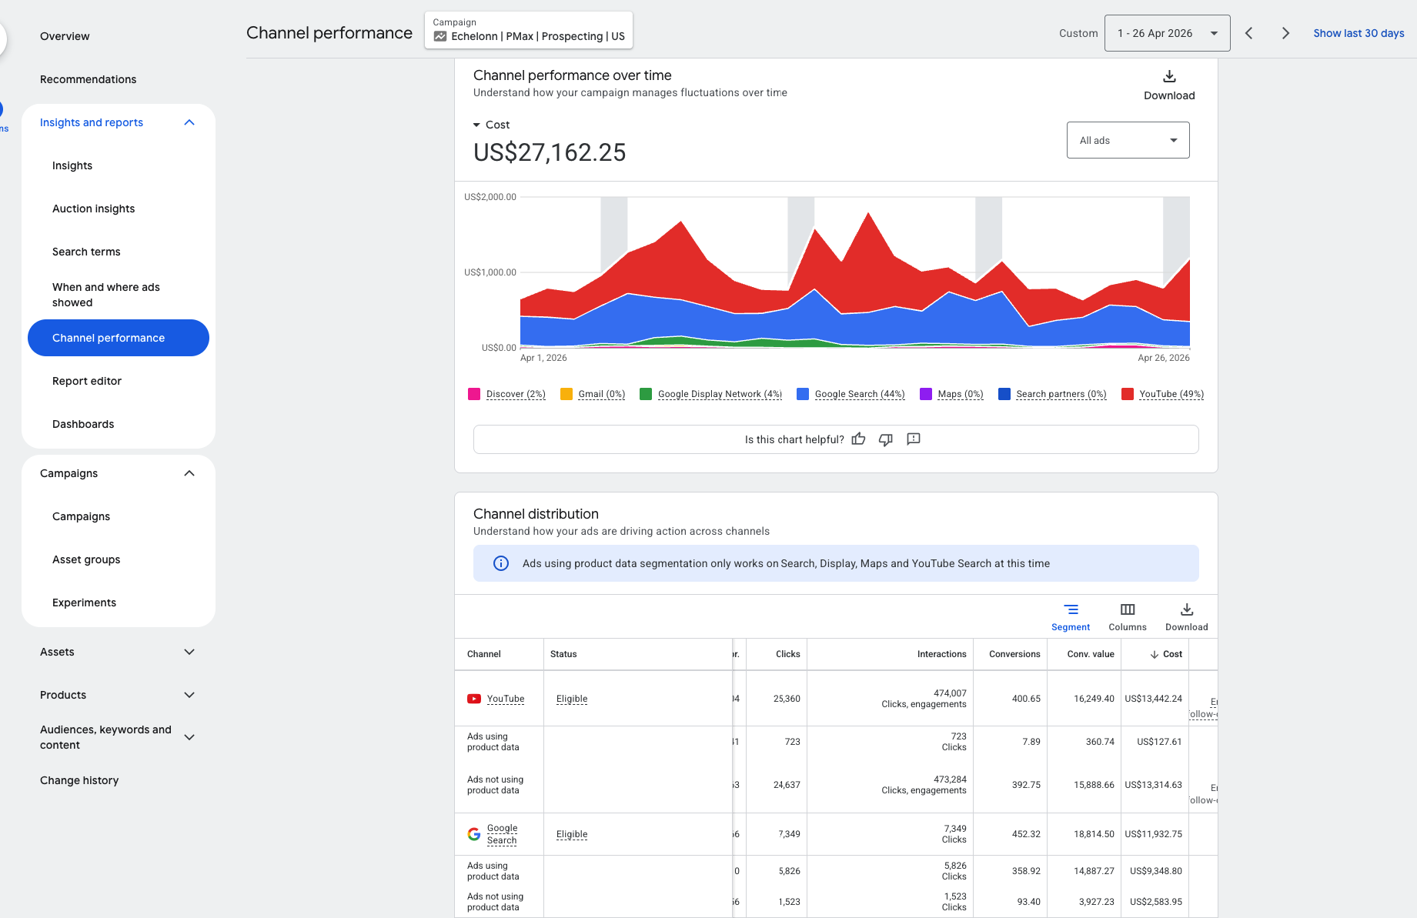Give thumbs down for chart helpfulness
The height and width of the screenshot is (918, 1417).
tap(886, 439)
